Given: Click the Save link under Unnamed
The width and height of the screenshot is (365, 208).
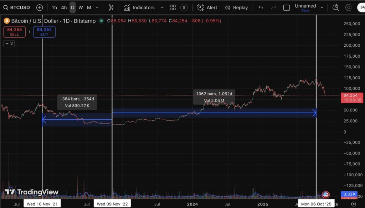Looking at the screenshot, I should pyautogui.click(x=305, y=11).
